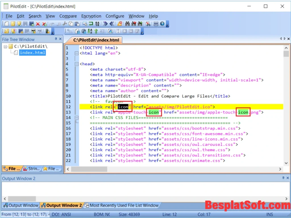Collapse the html tag fold on line 2

[x=76, y=53]
